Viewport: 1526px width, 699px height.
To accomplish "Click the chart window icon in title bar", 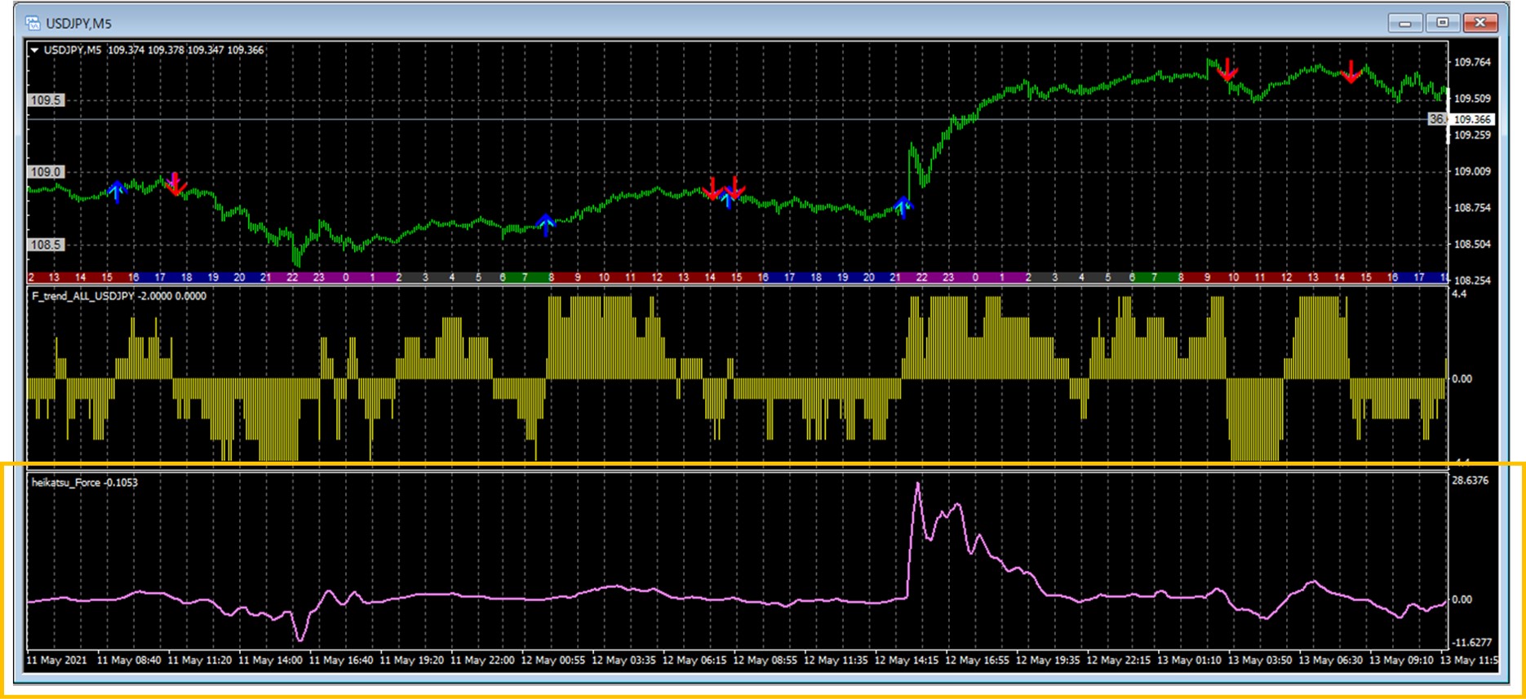I will [33, 23].
